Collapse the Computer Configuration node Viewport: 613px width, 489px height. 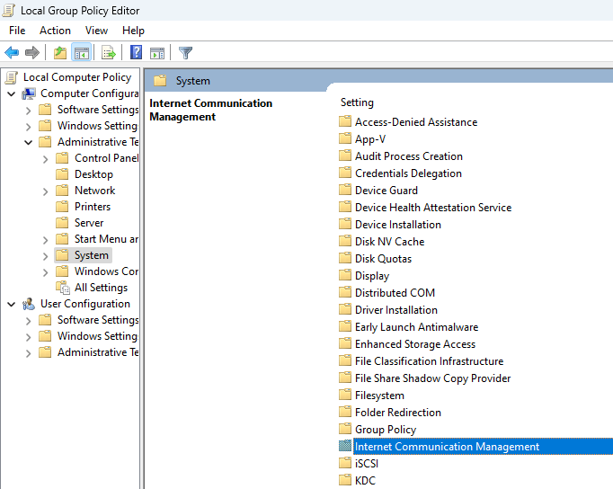click(12, 93)
